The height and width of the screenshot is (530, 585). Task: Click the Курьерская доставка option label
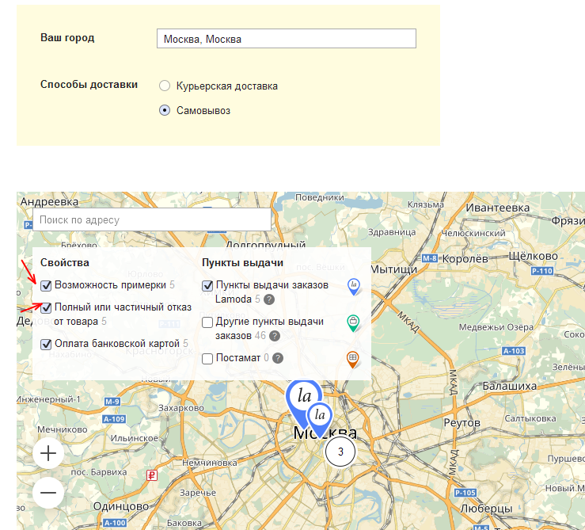point(227,86)
